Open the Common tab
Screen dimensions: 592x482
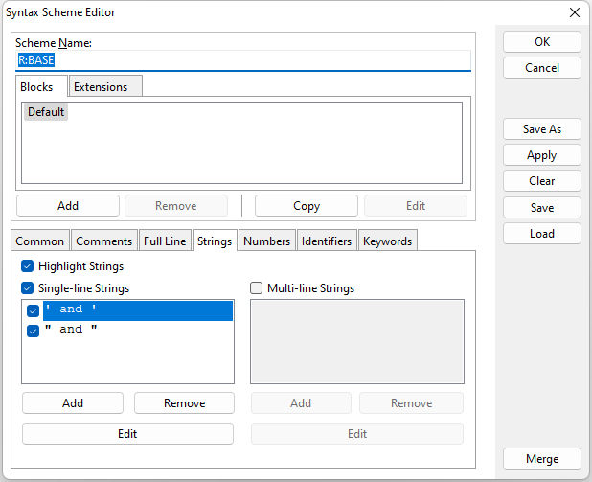[x=39, y=241]
